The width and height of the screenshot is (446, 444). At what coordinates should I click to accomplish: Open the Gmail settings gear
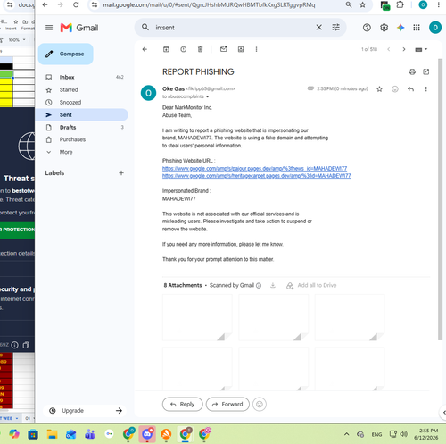[x=384, y=28]
